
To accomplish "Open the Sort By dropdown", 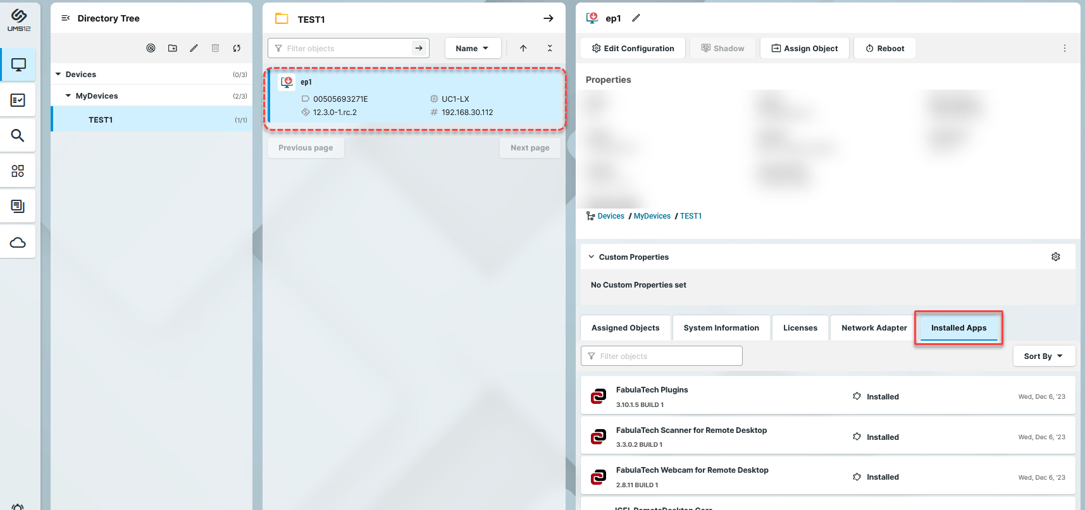I will click(x=1043, y=356).
